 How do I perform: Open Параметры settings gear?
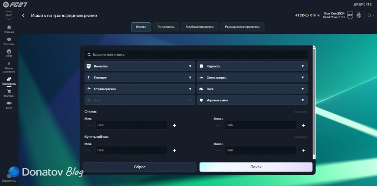tap(9, 178)
